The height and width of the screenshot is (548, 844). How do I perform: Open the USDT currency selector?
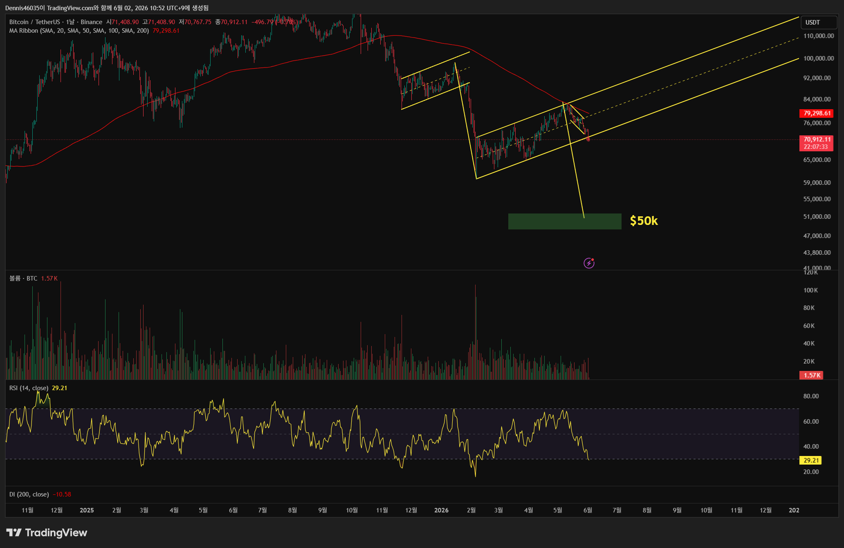819,22
